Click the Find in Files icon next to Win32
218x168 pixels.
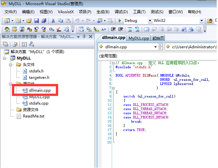(210, 21)
